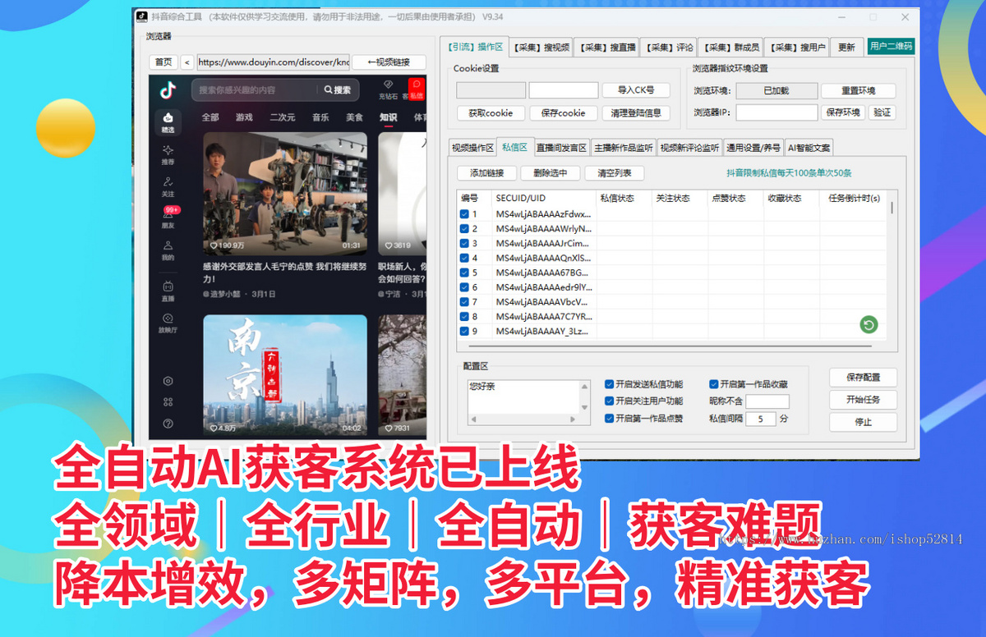Viewport: 986px width, 637px height.
Task: Open the 我的 profile sidebar icon
Action: [x=168, y=250]
